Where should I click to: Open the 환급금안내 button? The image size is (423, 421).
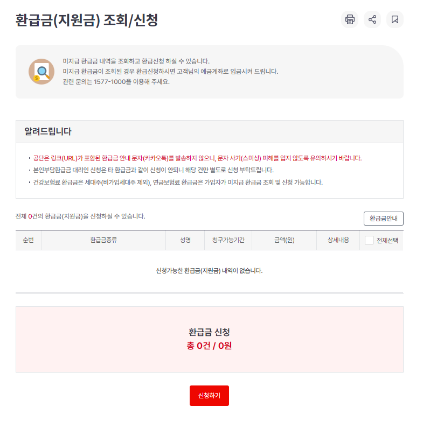[x=383, y=219]
